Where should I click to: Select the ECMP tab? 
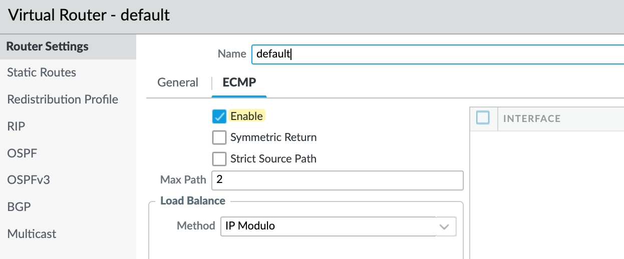click(x=239, y=82)
